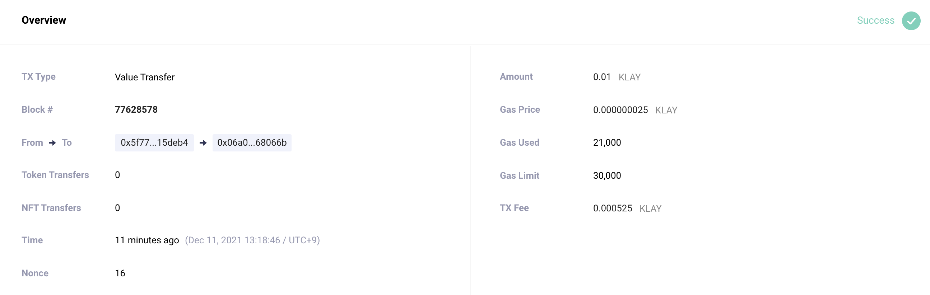Click the Overview heading
This screenshot has height=295, width=930.
44,20
